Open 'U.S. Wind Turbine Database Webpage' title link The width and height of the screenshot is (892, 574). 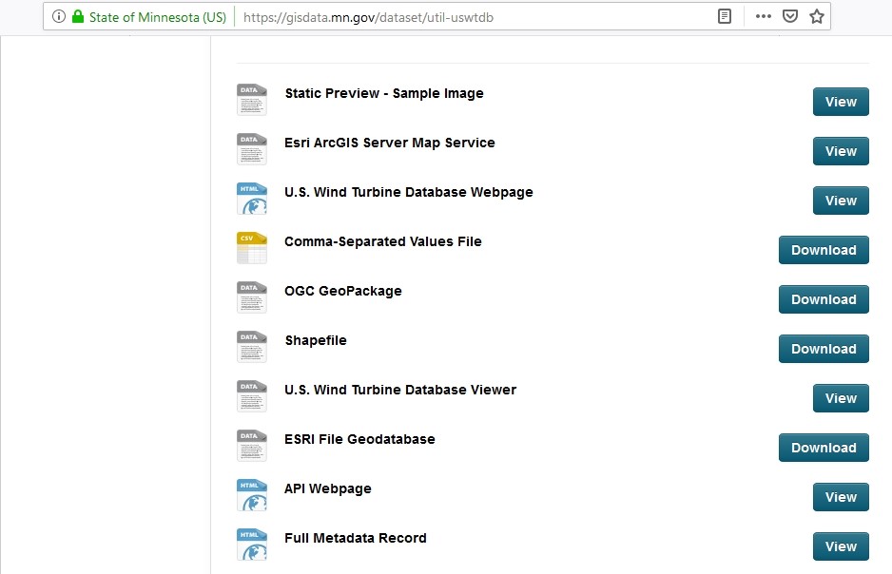[x=409, y=192]
